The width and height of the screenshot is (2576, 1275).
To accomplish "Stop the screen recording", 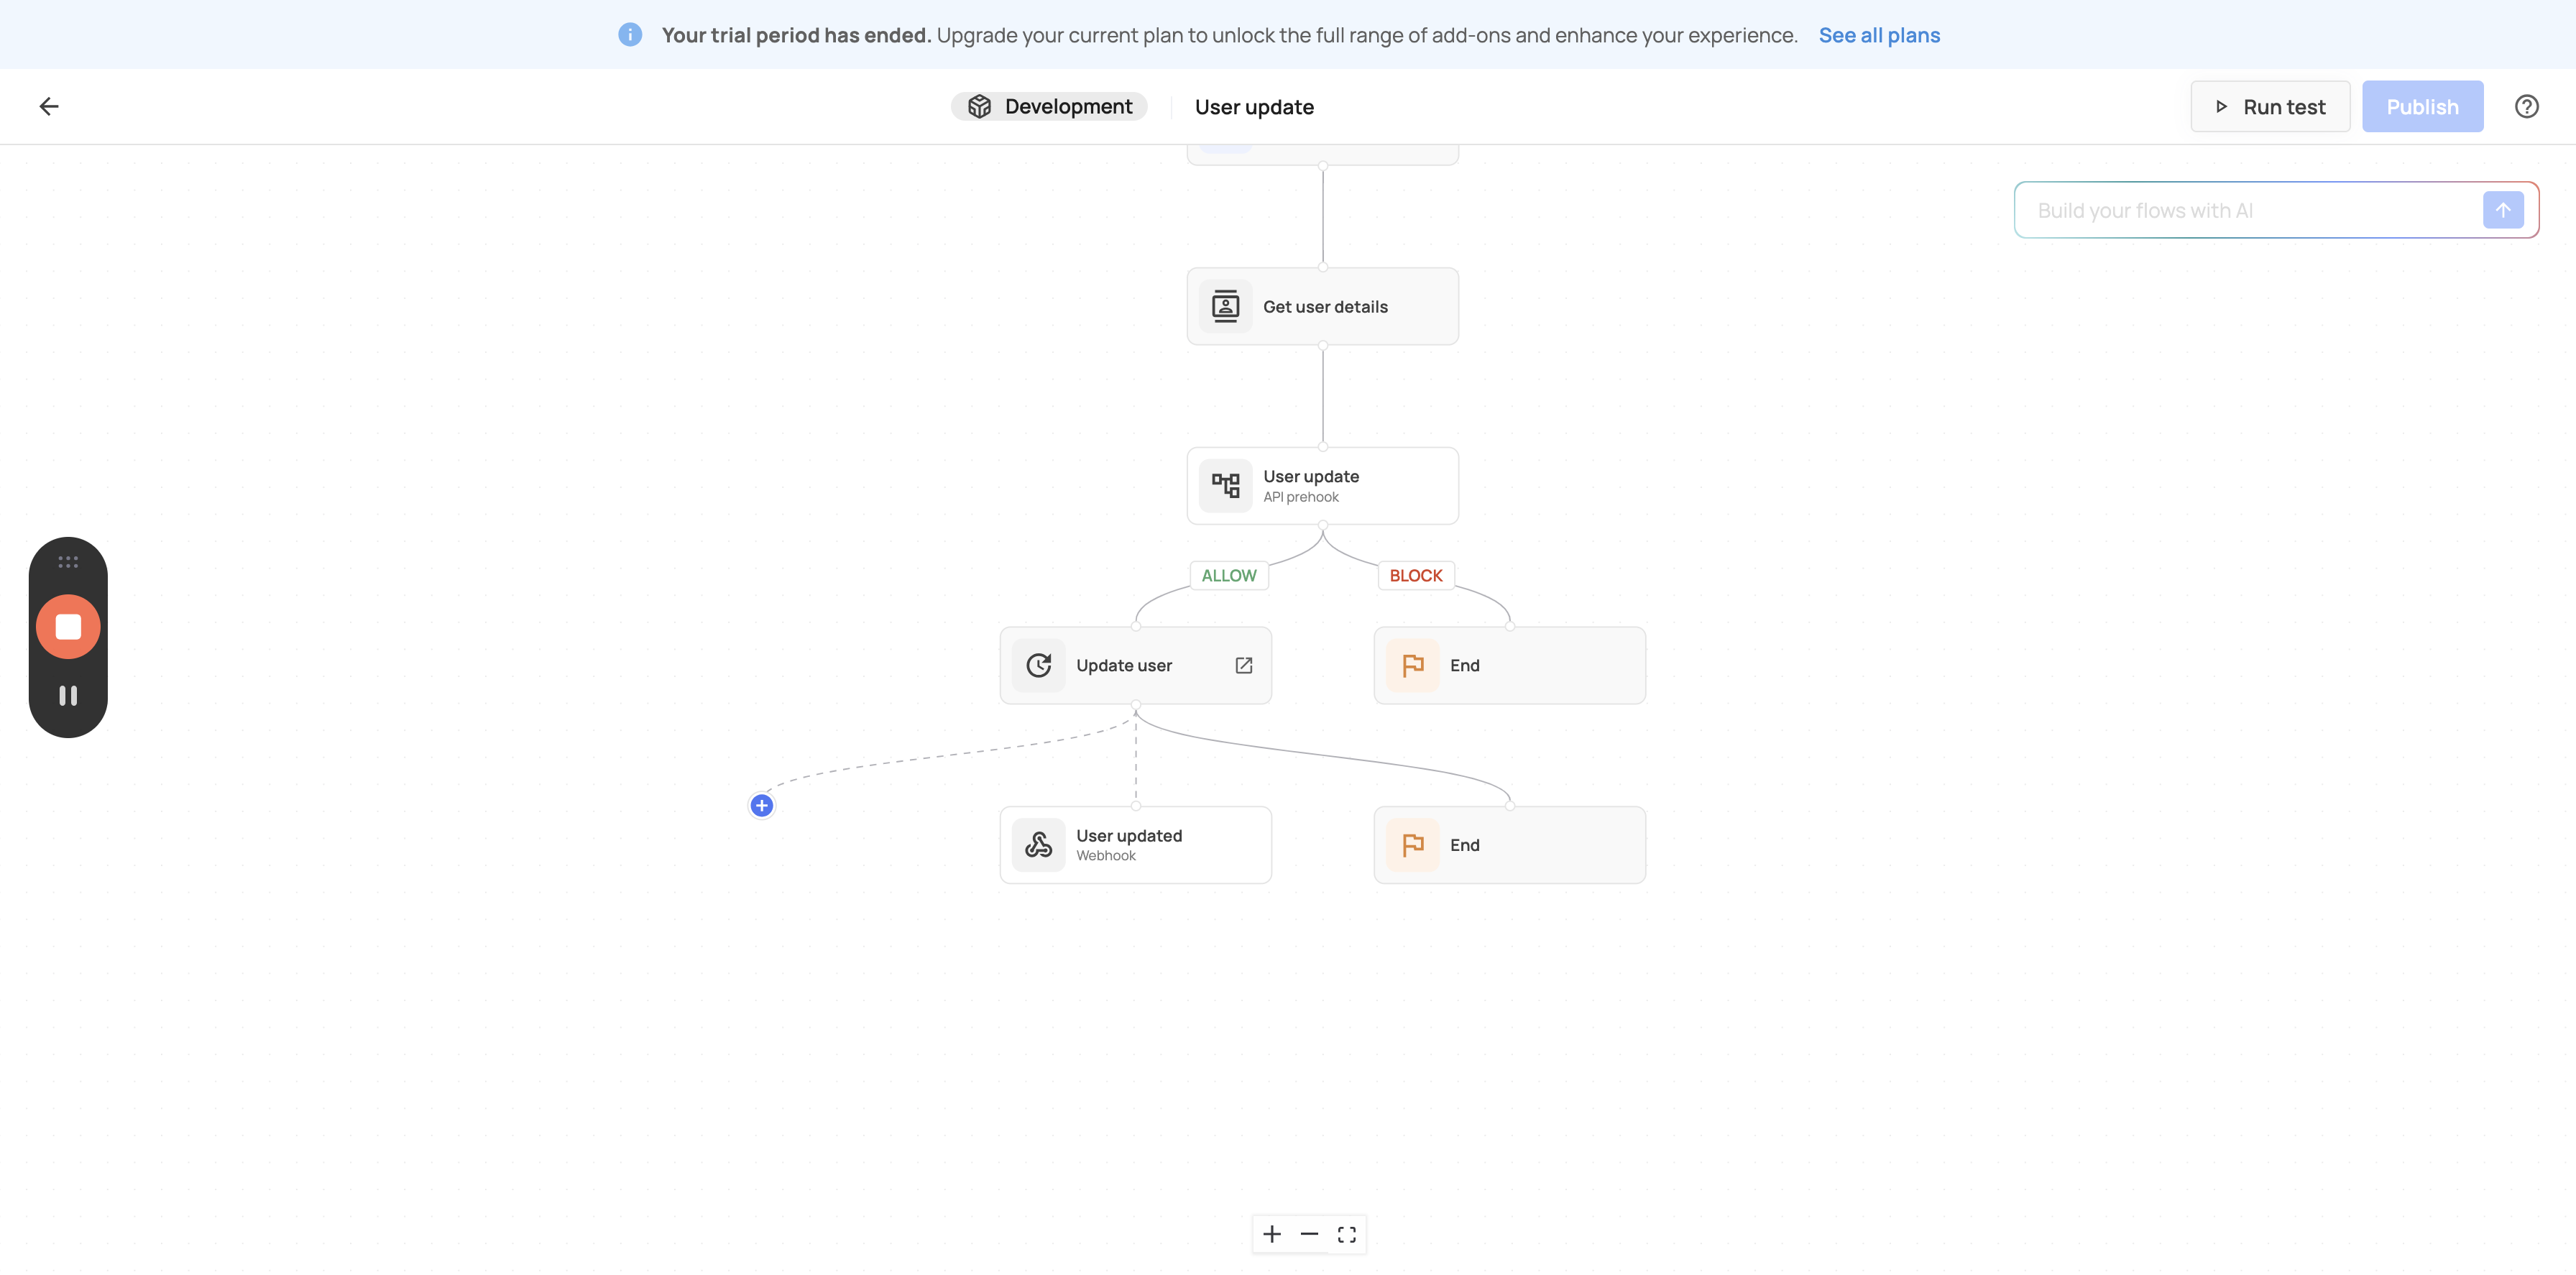I will click(x=68, y=627).
